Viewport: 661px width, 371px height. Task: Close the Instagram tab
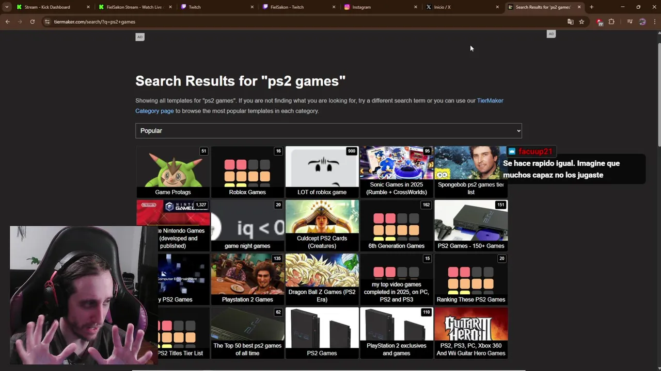click(416, 7)
